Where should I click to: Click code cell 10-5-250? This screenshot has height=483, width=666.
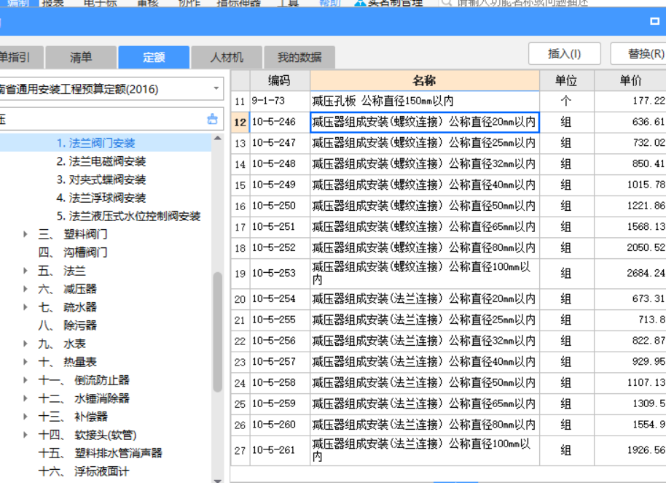coord(280,206)
